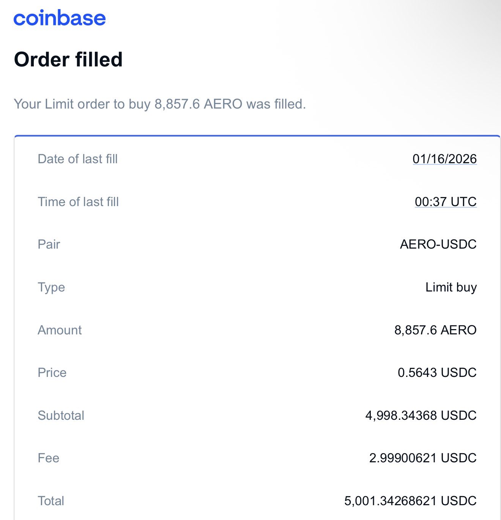Click the Price row label
This screenshot has height=520, width=501.
pos(52,372)
